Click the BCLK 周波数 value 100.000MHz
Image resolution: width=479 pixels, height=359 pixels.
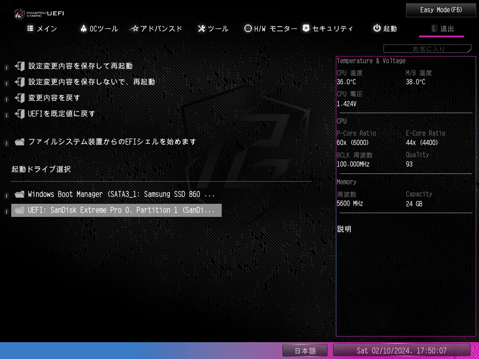click(353, 164)
